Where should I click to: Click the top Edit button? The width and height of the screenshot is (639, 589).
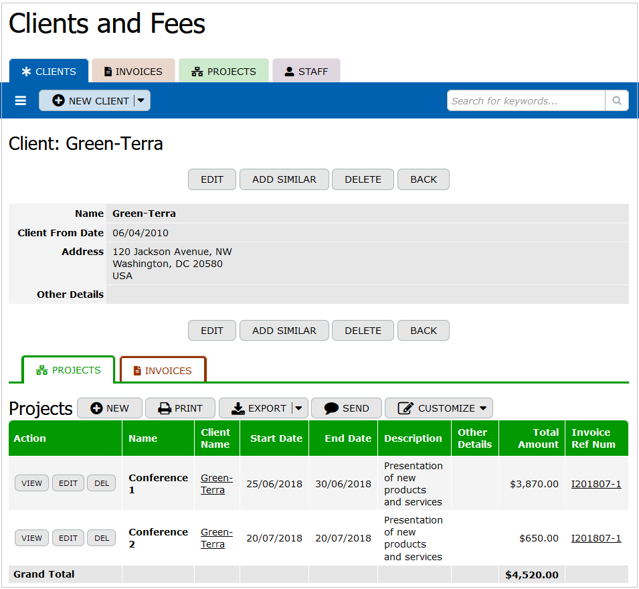(211, 179)
